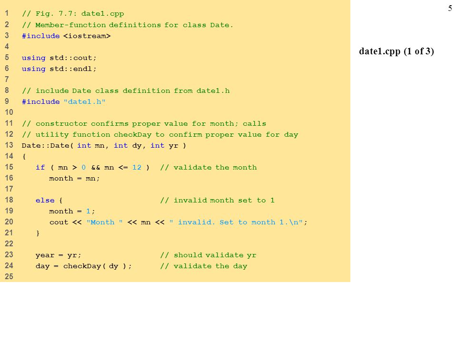This screenshot has height=343, width=457.
Task: Click the 'else {' keyword line
Action: pos(49,201)
